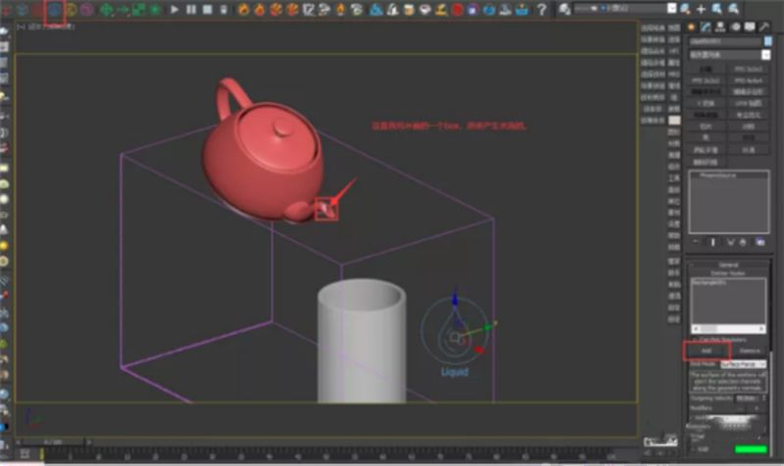Screen dimensions: 784x466
Task: Open the Emit Mode dropdown
Action: click(x=743, y=364)
